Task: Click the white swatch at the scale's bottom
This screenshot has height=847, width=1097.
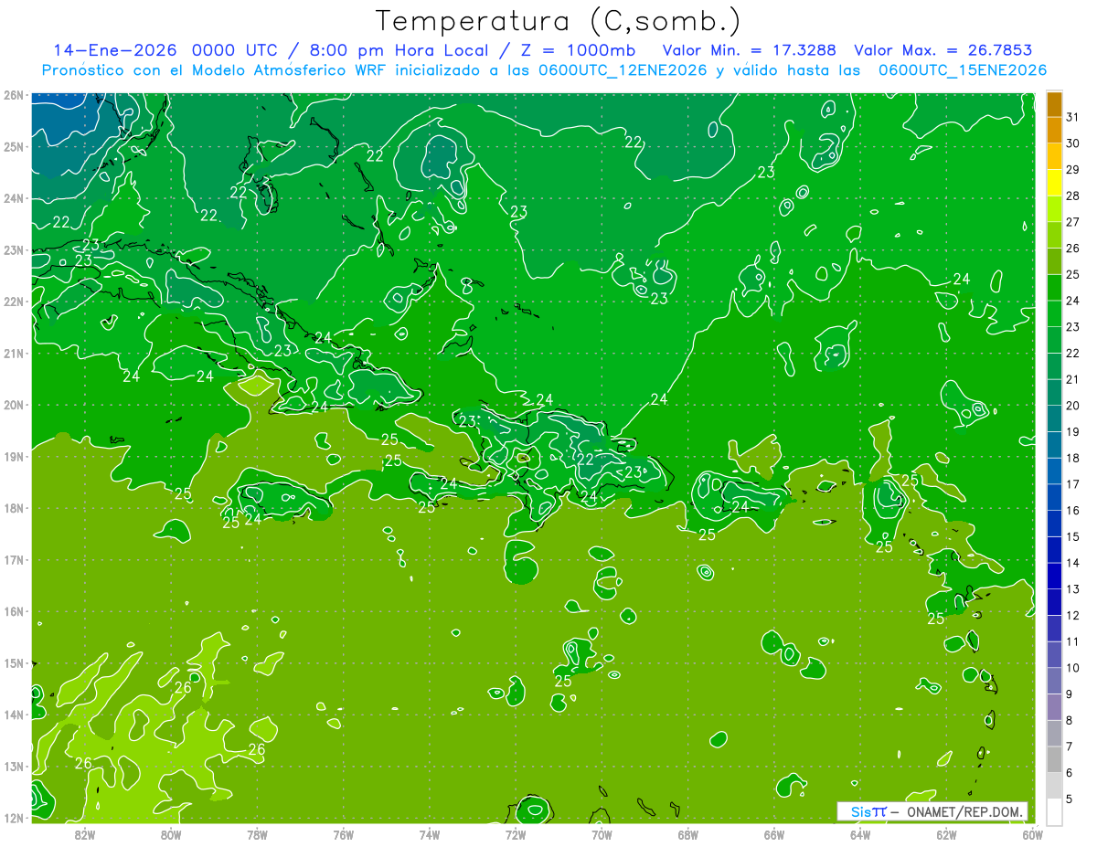Action: click(x=1054, y=811)
